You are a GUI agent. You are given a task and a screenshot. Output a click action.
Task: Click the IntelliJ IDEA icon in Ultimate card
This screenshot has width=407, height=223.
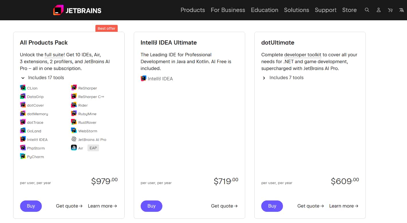point(143,78)
